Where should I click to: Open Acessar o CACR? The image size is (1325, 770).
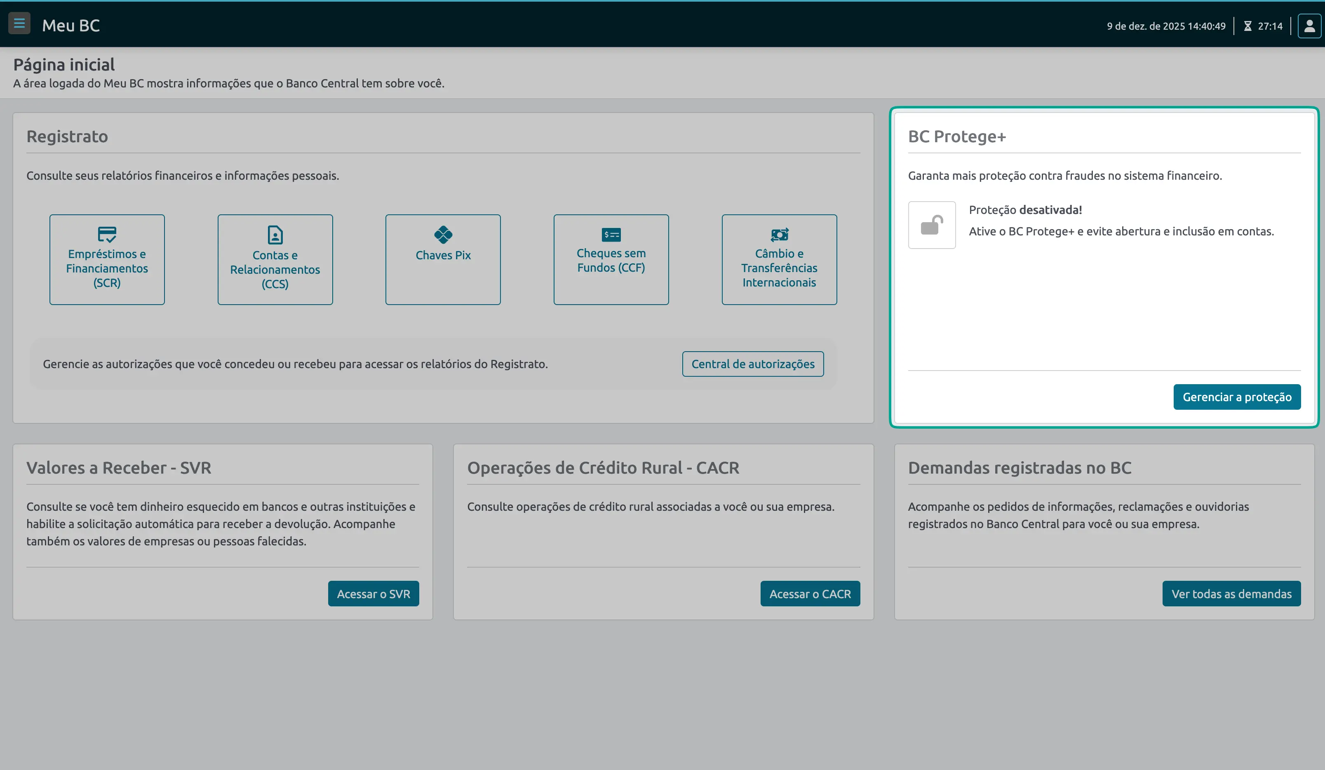tap(810, 594)
